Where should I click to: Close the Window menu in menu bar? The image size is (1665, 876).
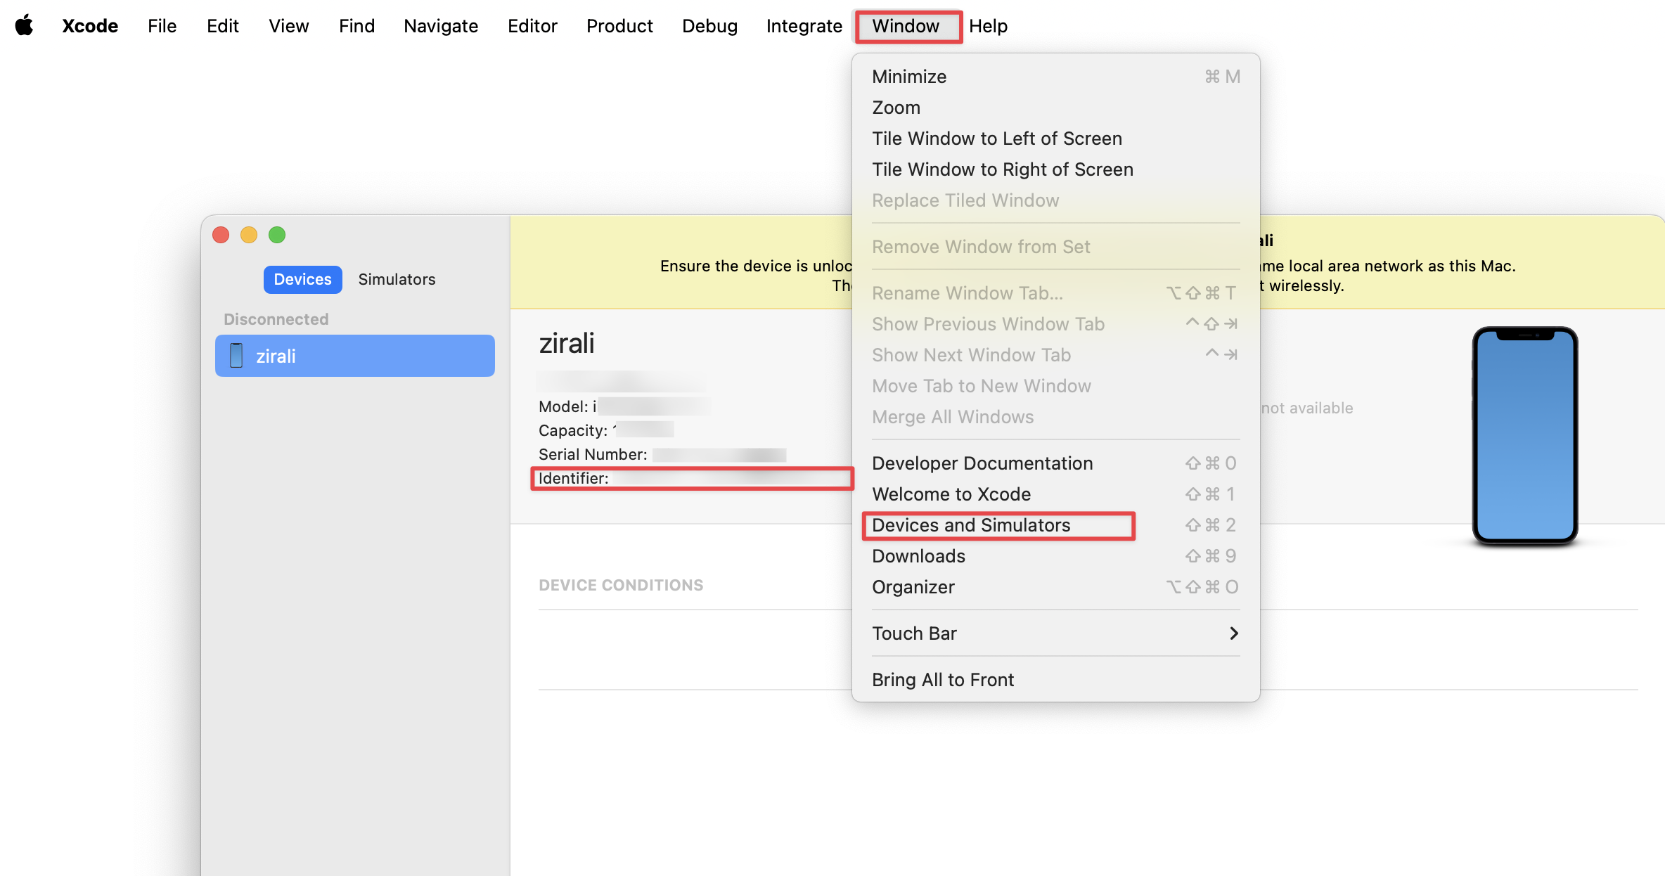tap(906, 26)
